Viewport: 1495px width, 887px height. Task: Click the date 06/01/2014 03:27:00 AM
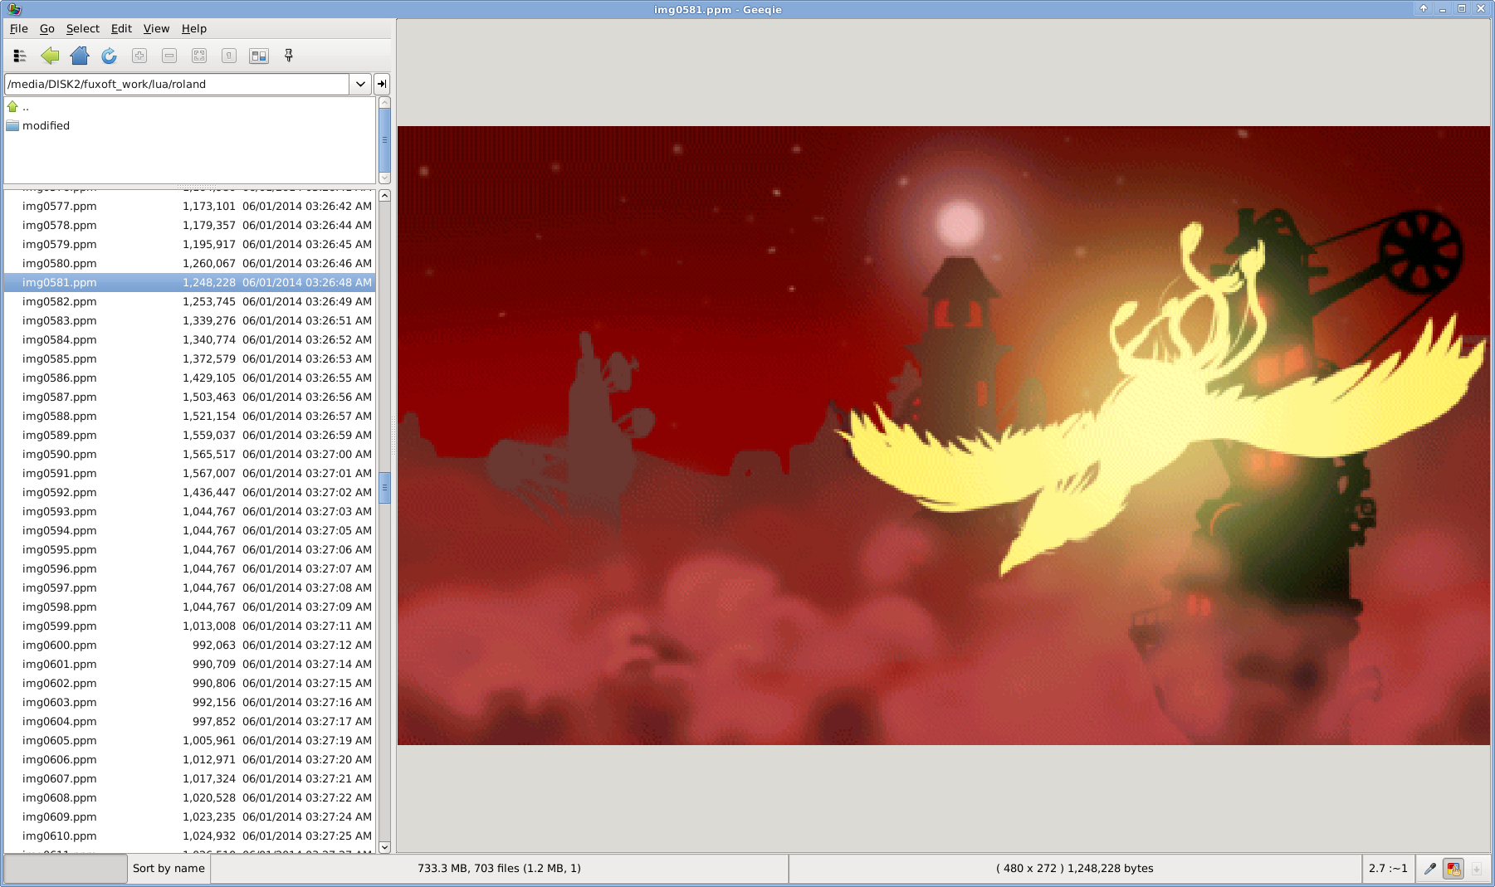point(307,455)
